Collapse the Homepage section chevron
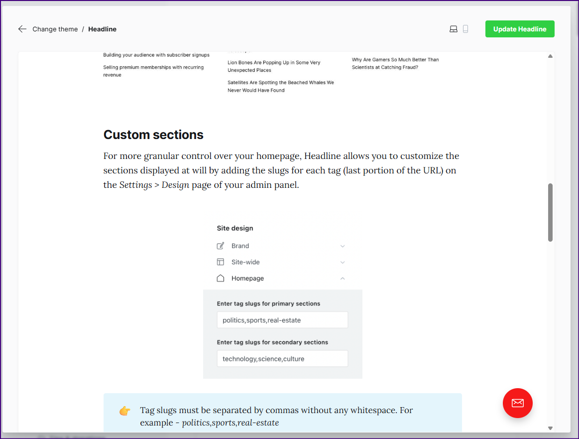The height and width of the screenshot is (439, 579). click(343, 279)
